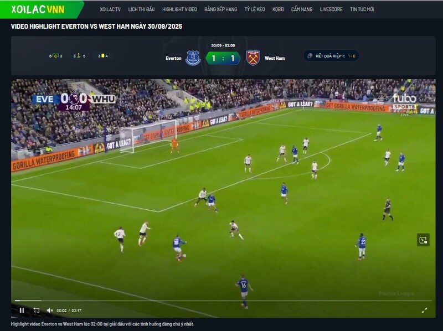Screen dimensions: 443x331
Task: Open the Highlight Video section
Action: pos(179,9)
